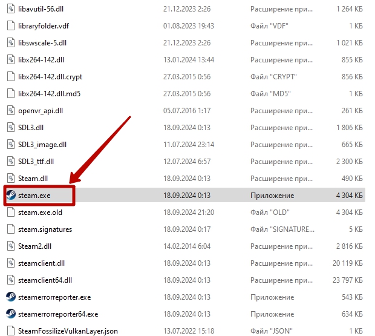The width and height of the screenshot is (375, 336).
Task: Click the size 23 797 КБ
Action: coord(348,280)
